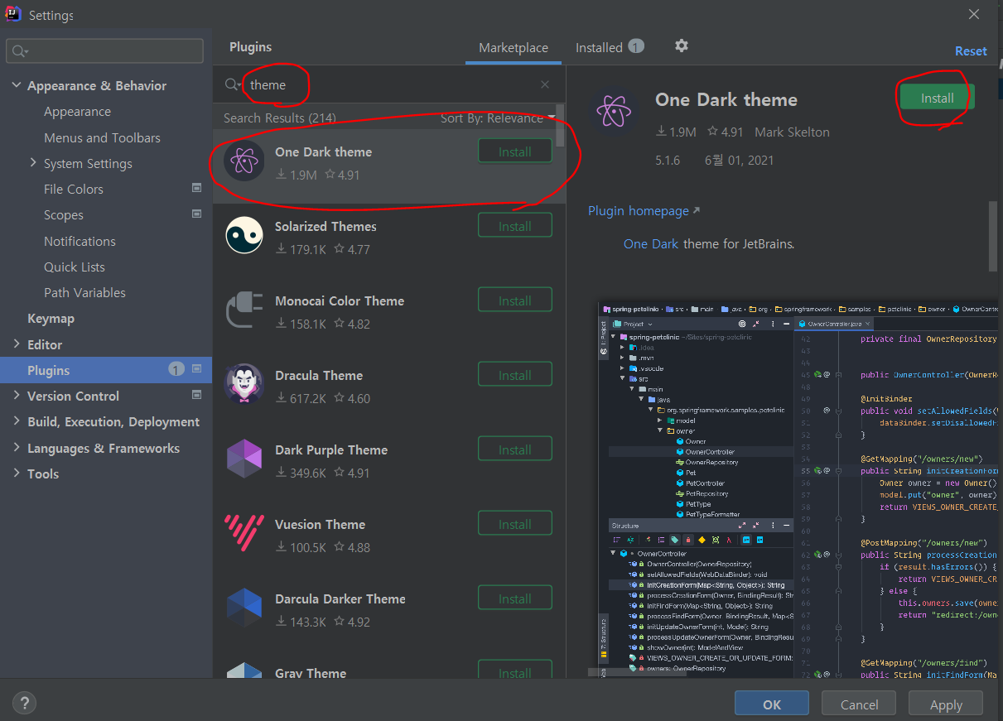Click the magnifier icon in plugin search
This screenshot has width=1003, height=721.
(x=232, y=84)
